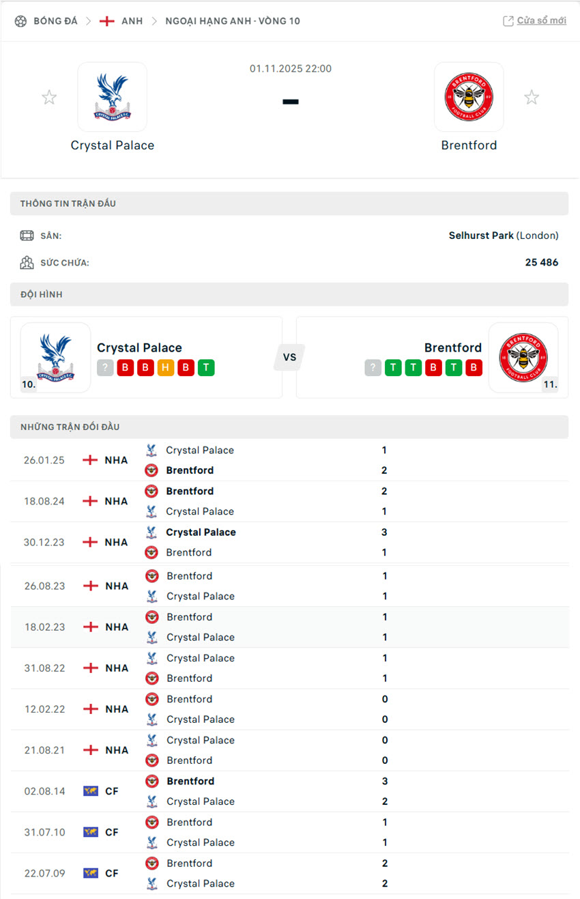Click the question-mark form badge for Crystal Palace

coord(104,367)
